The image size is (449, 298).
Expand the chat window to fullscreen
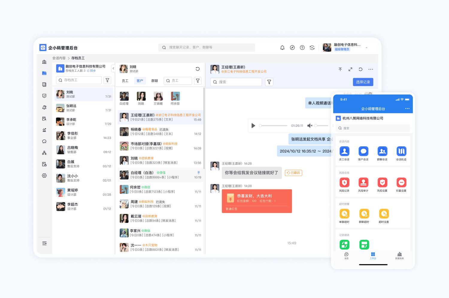click(x=350, y=69)
